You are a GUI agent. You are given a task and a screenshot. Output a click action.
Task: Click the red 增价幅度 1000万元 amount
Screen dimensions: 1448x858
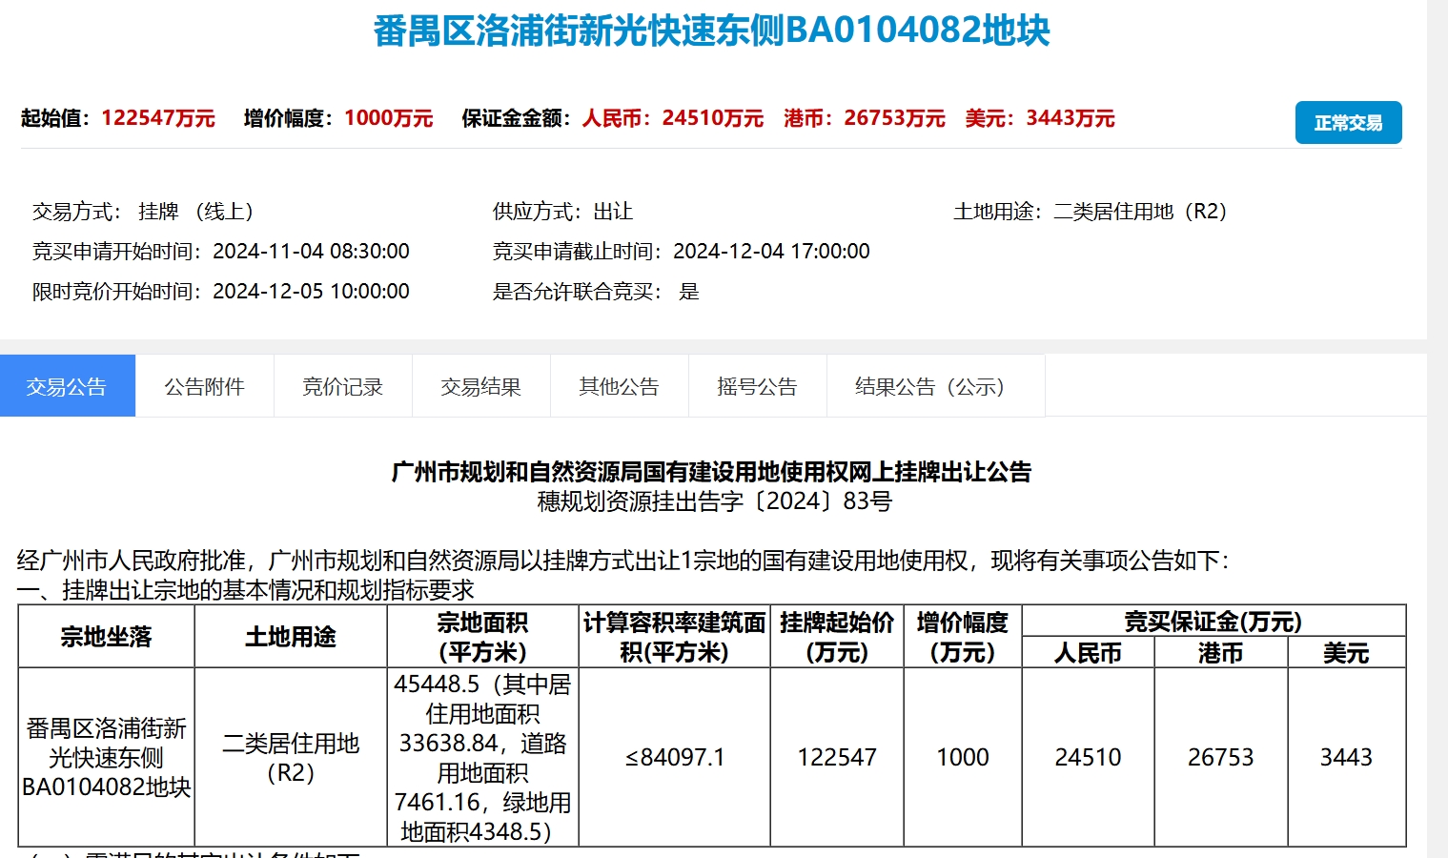click(388, 118)
